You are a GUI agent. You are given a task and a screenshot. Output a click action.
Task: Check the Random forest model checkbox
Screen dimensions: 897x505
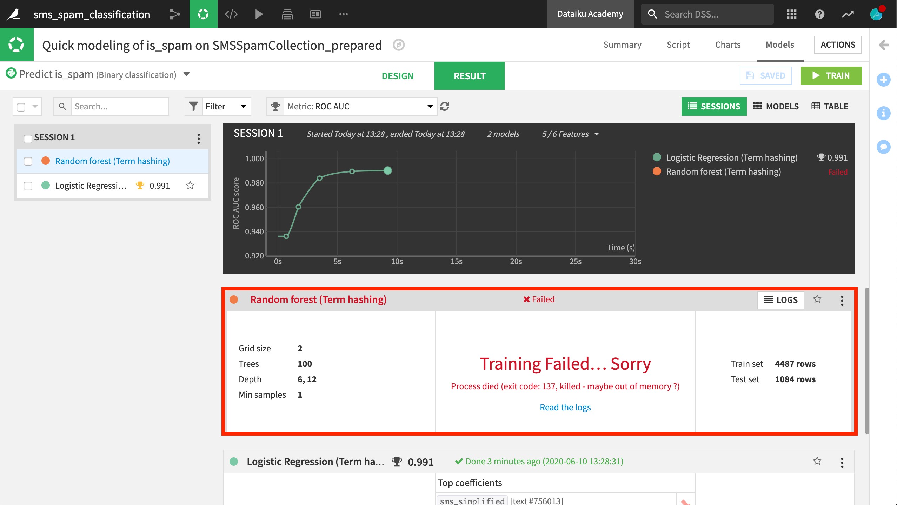coord(28,161)
